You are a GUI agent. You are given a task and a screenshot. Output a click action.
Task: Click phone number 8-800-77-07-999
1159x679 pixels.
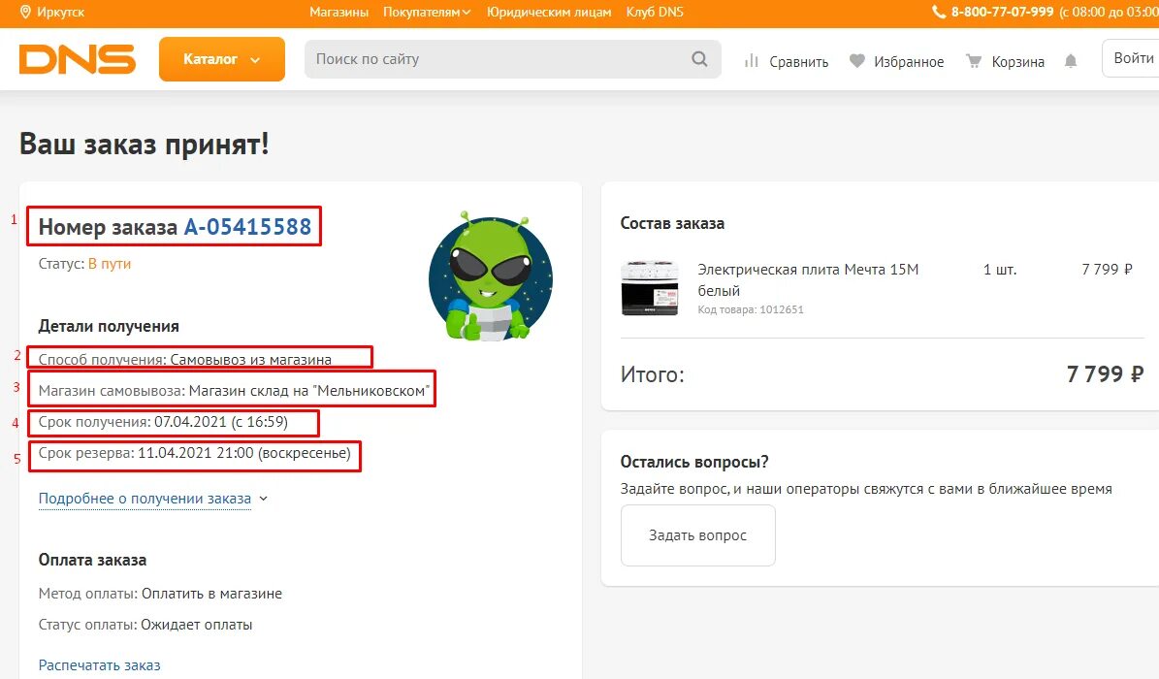tap(1002, 12)
